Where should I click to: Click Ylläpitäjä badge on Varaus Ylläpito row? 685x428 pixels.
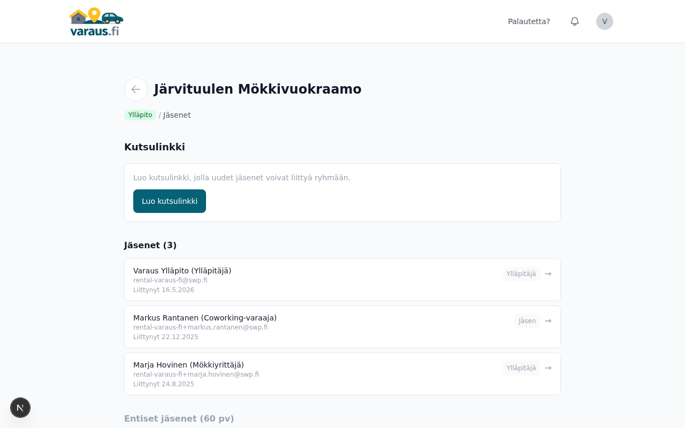pos(521,274)
